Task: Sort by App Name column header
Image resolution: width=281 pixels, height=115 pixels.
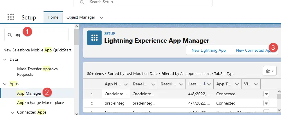Action: (x=113, y=84)
